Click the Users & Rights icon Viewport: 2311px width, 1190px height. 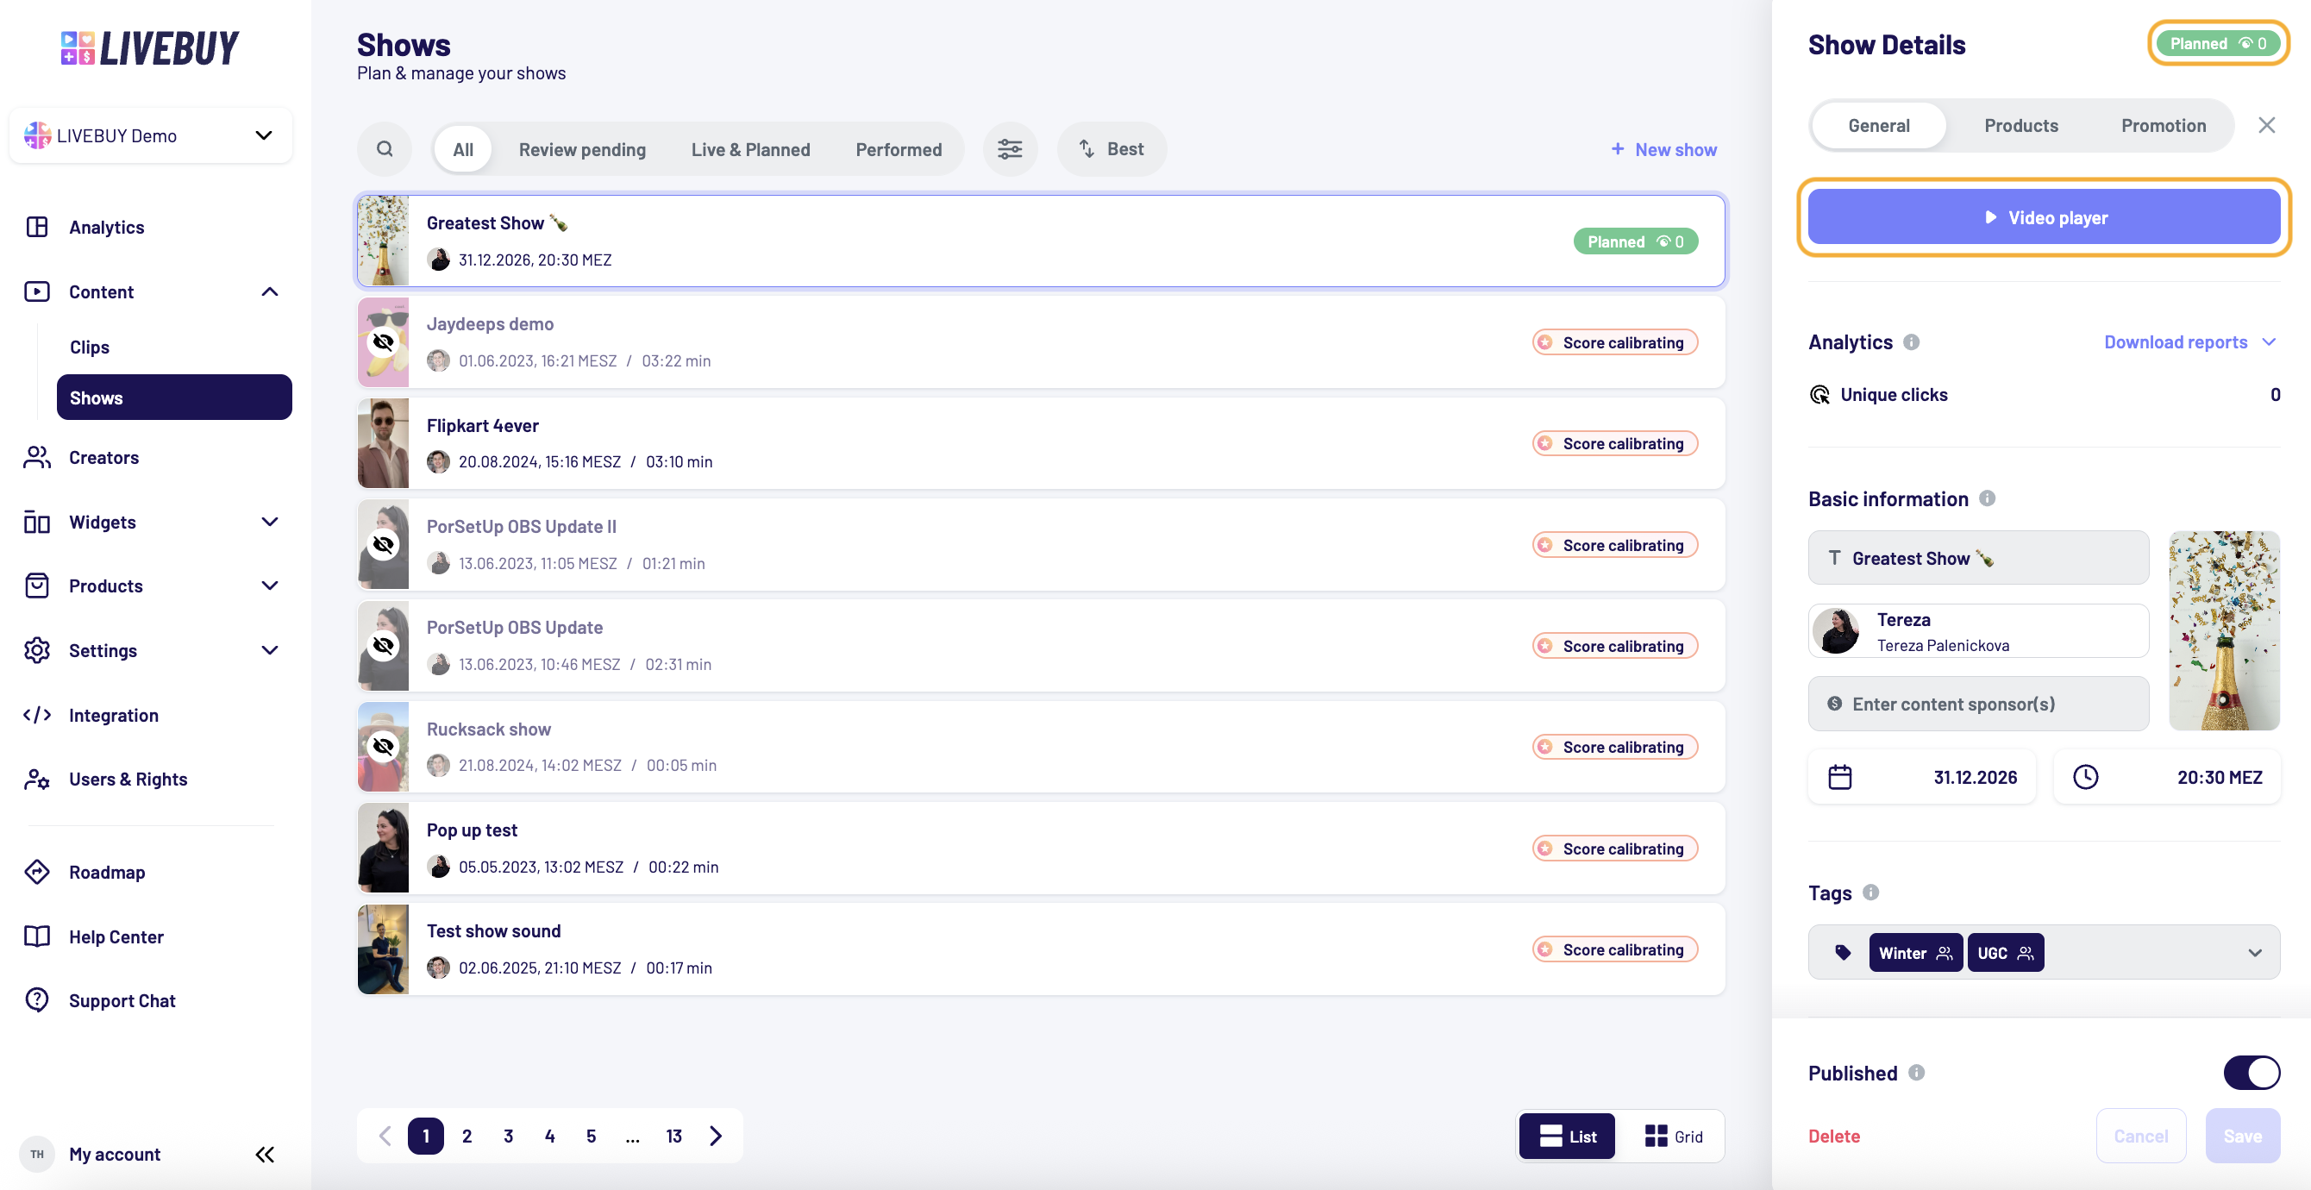37,779
